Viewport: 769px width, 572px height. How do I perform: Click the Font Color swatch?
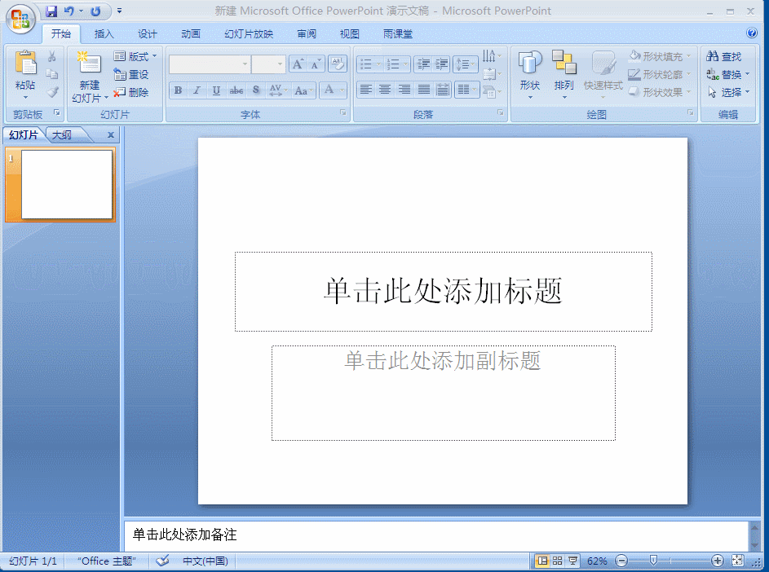coord(329,90)
